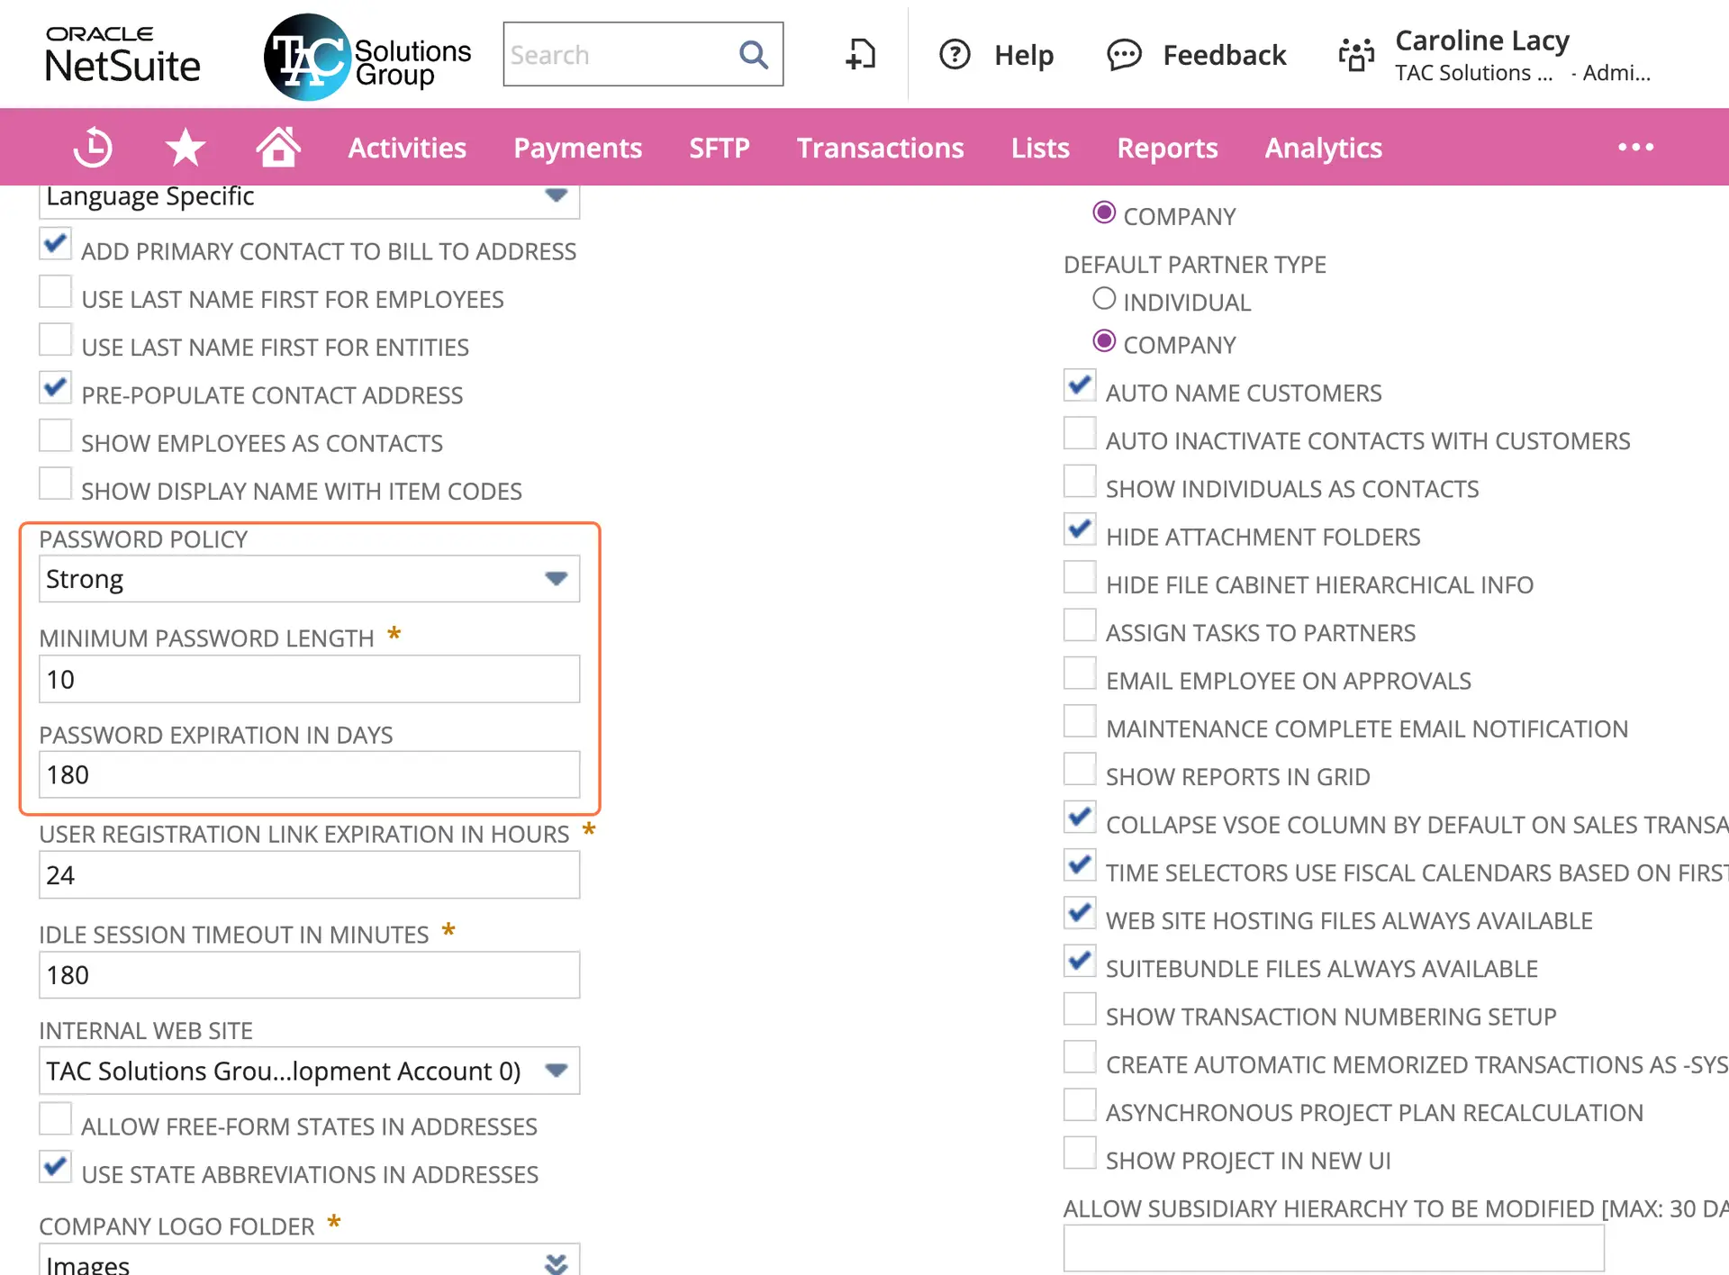Open the Transactions menu
The image size is (1729, 1275).
(x=880, y=148)
